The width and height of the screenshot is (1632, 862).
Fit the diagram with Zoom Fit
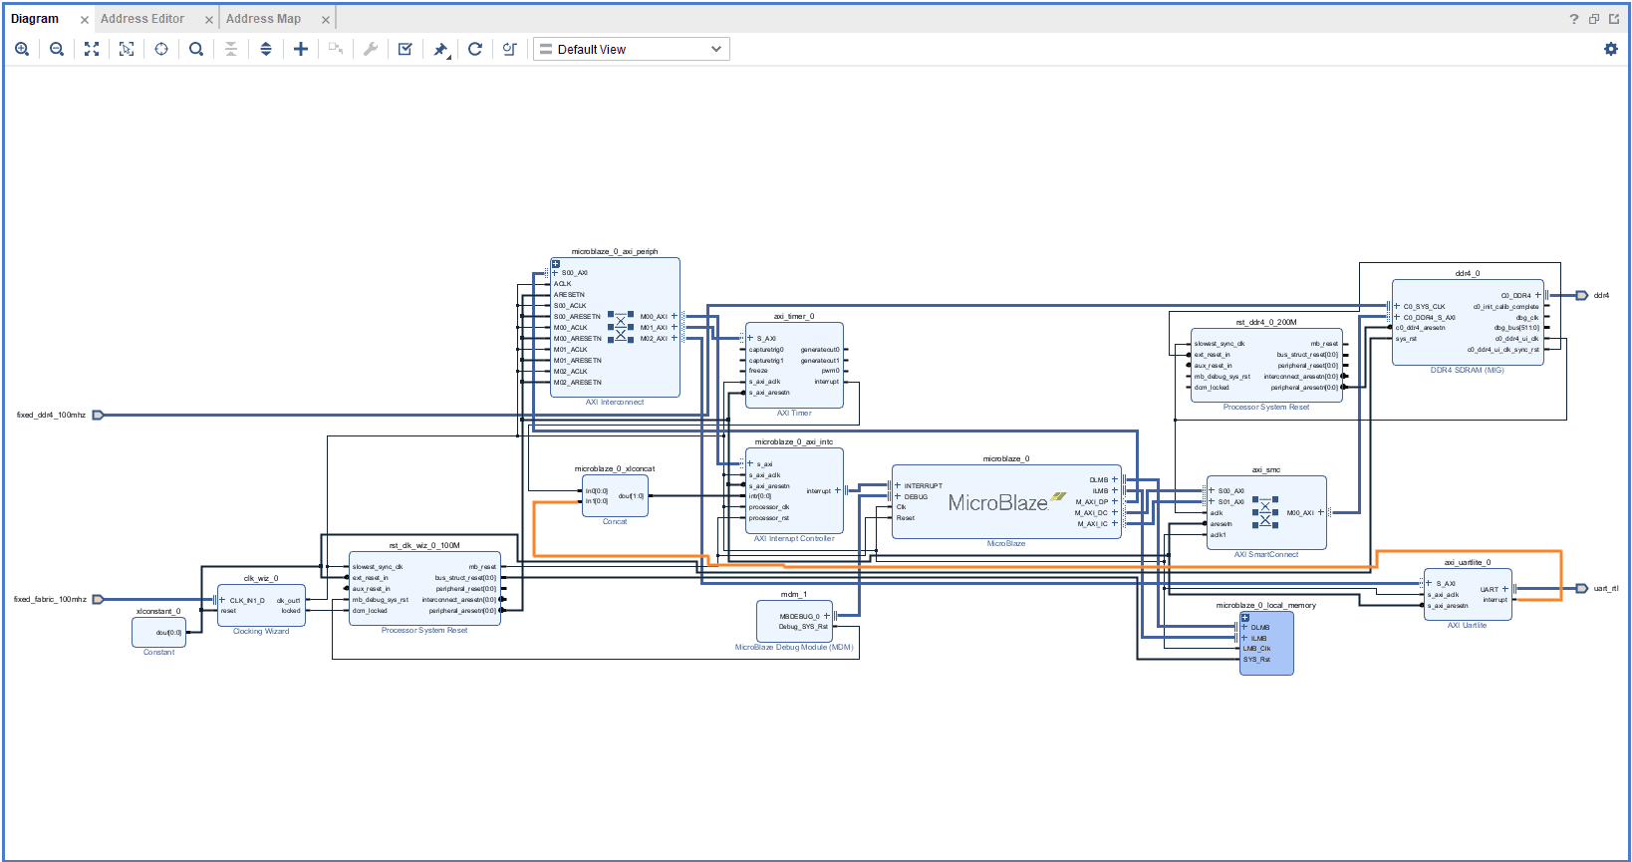(92, 49)
